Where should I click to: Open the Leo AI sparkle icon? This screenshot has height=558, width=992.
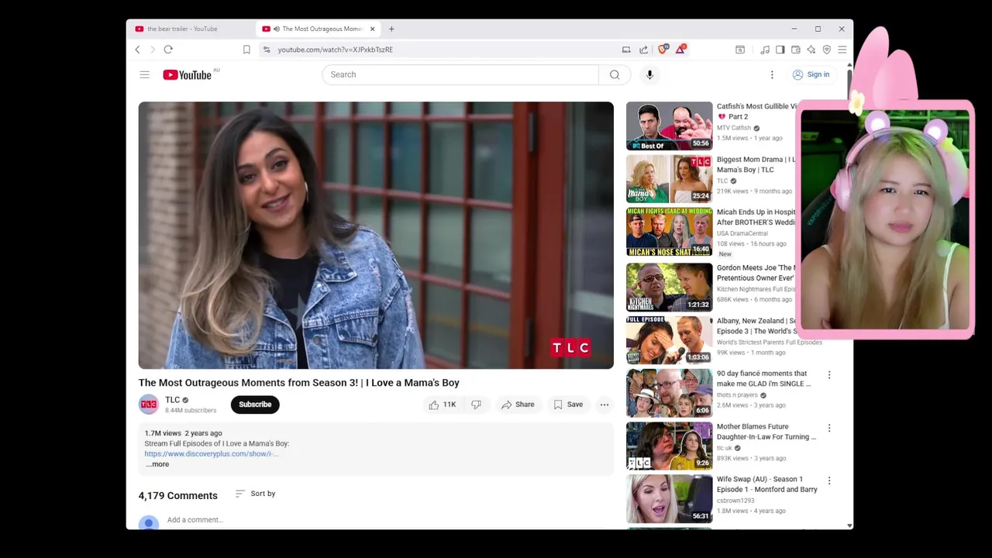(x=811, y=50)
